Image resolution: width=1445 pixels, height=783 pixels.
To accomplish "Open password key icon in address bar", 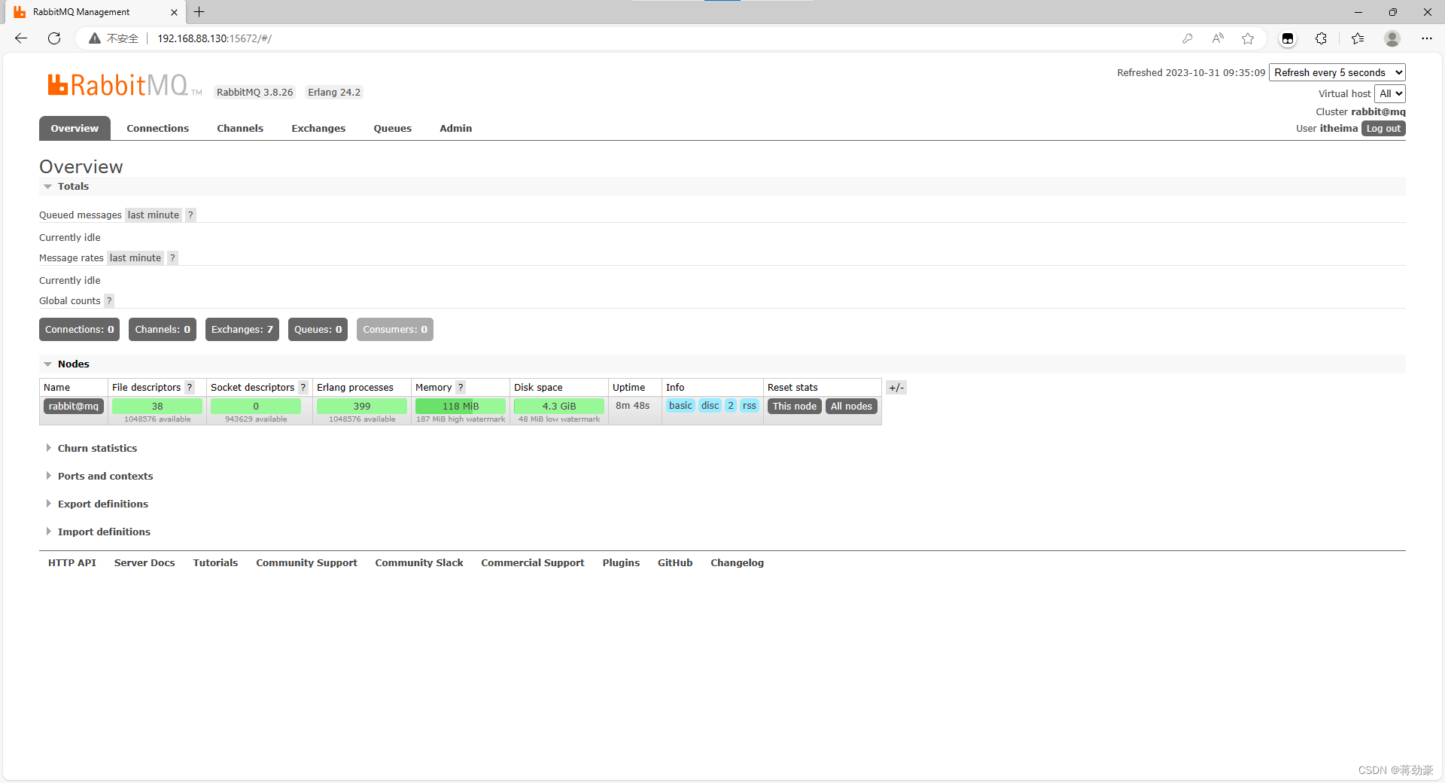I will coord(1188,38).
